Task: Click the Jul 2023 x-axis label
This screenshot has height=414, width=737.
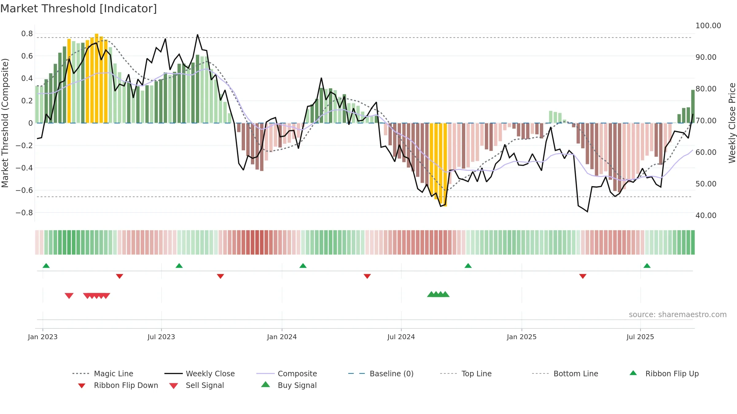Action: click(161, 337)
